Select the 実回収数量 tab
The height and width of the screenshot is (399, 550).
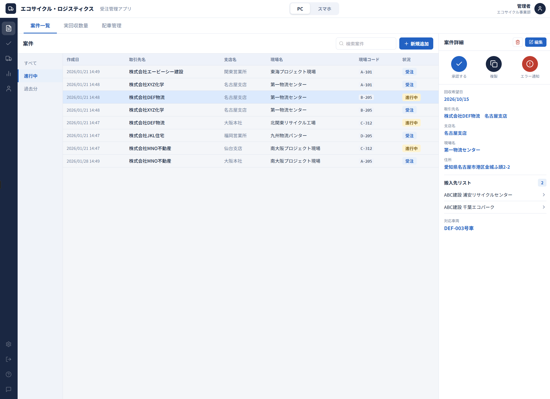tap(76, 26)
